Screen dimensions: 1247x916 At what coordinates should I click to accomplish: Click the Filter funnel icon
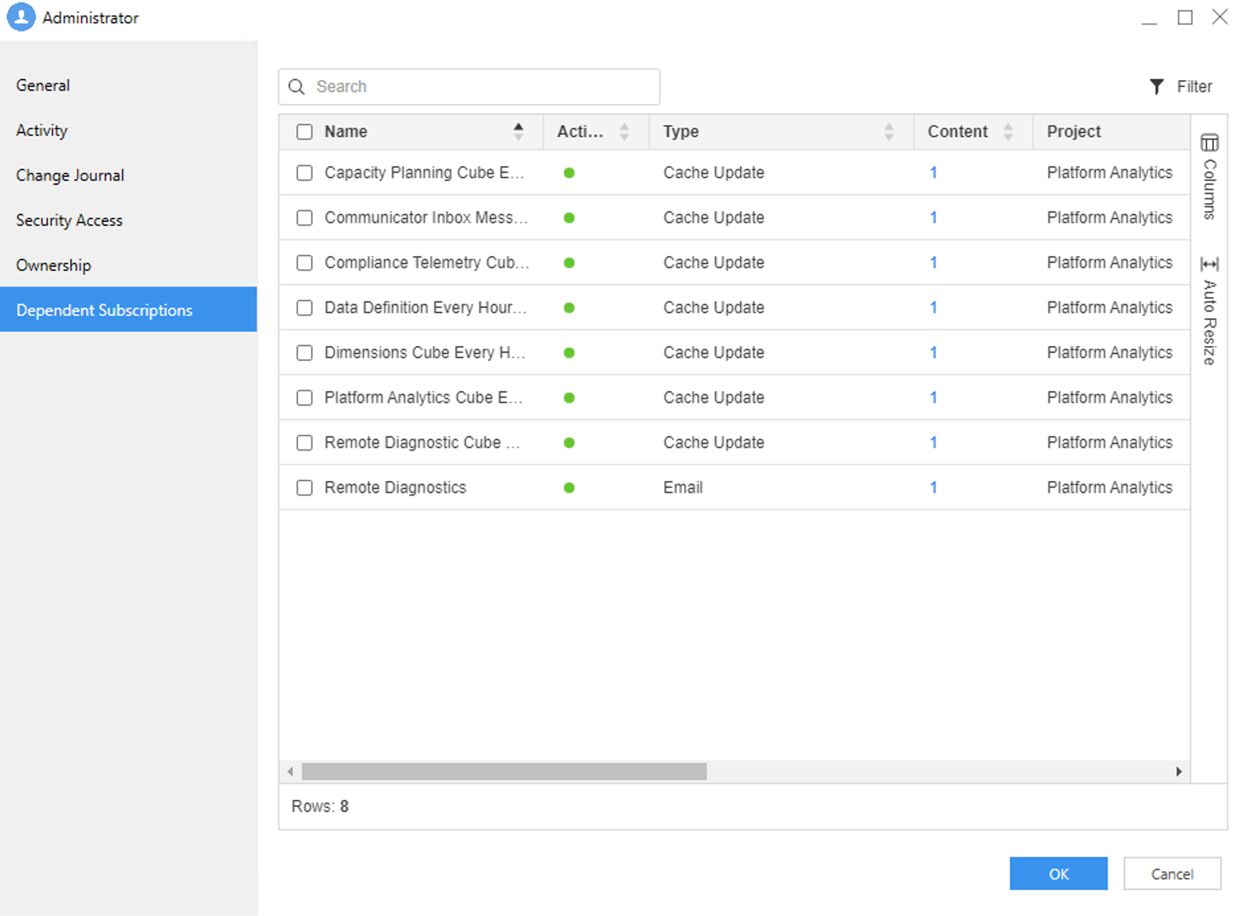1156,87
